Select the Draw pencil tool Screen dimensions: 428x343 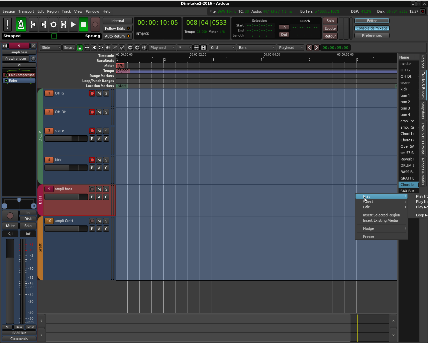115,48
